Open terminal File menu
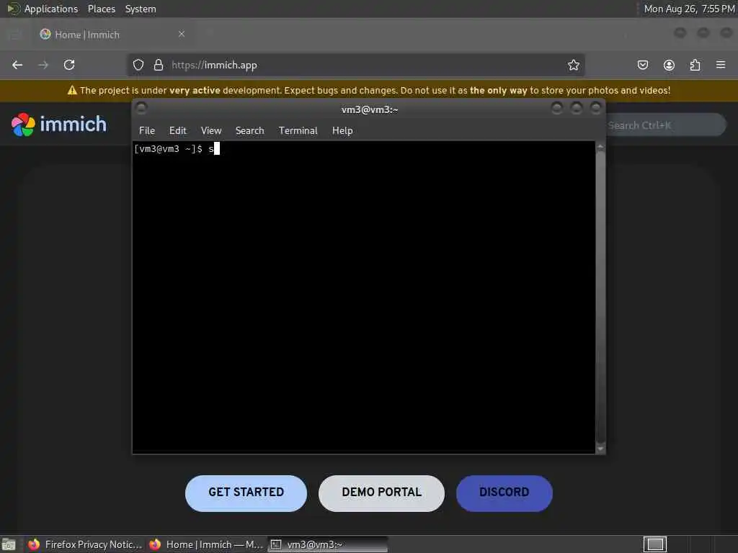 click(147, 131)
